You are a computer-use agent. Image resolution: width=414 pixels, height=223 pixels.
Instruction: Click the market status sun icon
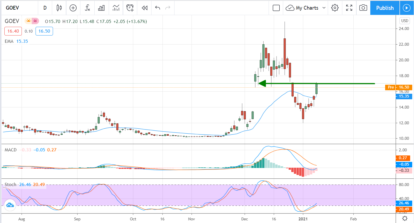tap(29, 21)
